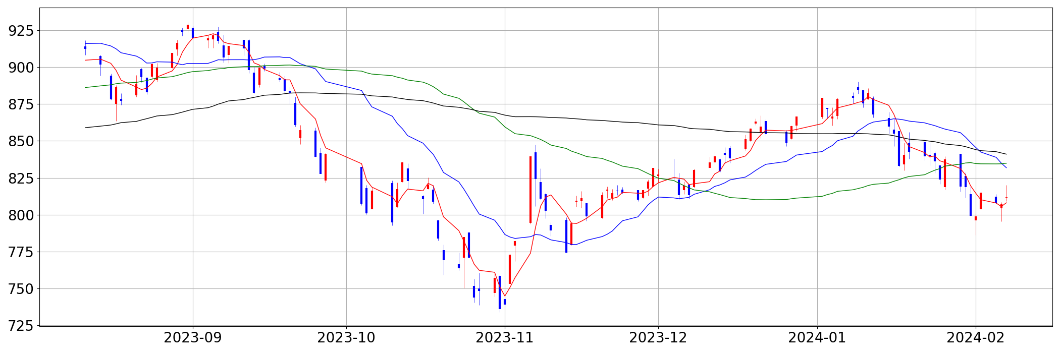Click the 925 y-axis label
This screenshot has width=1060, height=353.
point(21,31)
